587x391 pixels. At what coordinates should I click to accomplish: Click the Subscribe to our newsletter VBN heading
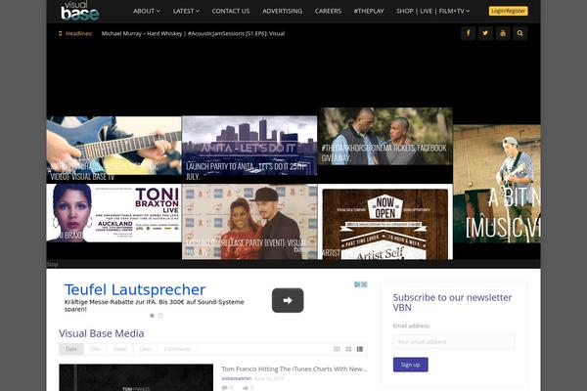click(452, 302)
